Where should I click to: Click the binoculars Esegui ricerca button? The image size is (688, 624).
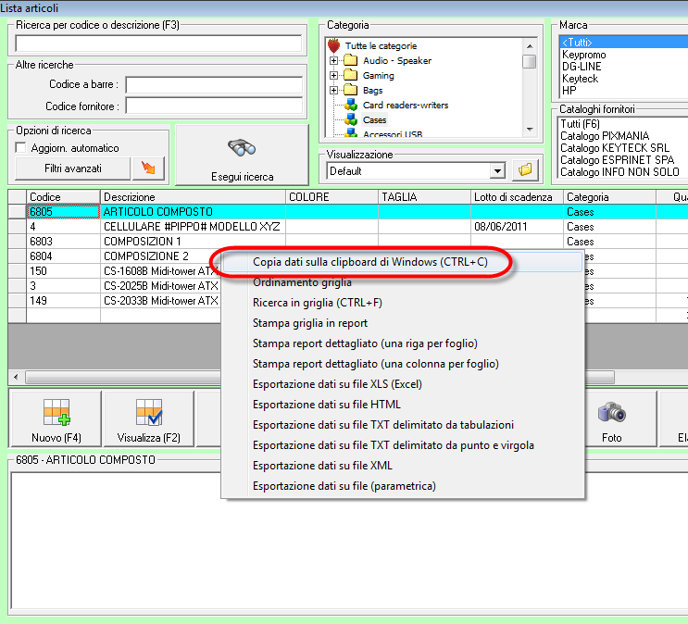(242, 156)
